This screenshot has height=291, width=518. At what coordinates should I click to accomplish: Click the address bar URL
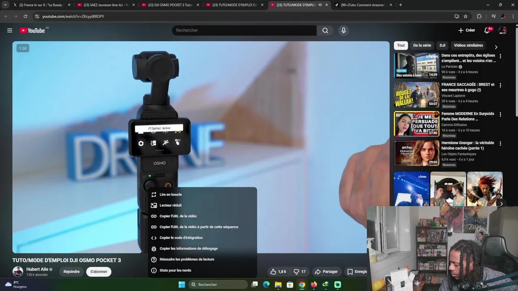(73, 17)
